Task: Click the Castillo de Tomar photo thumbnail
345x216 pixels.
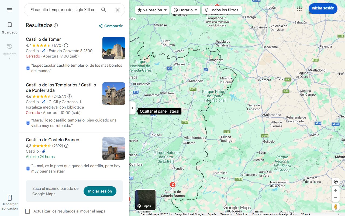Action: coord(114,48)
